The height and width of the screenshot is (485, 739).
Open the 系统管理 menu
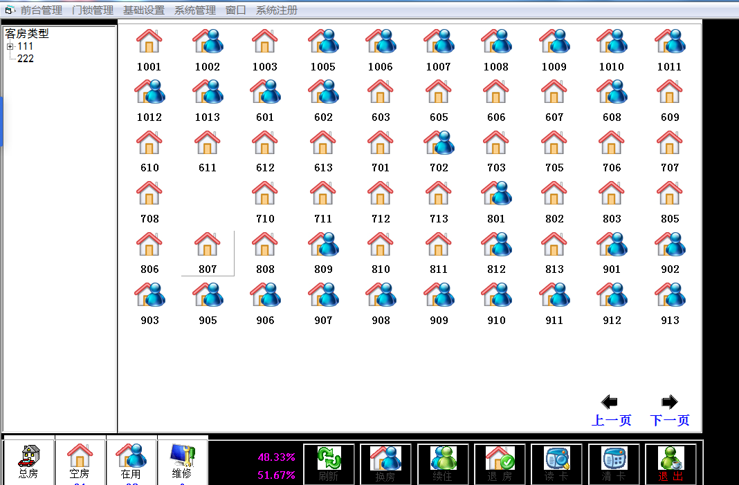(195, 10)
